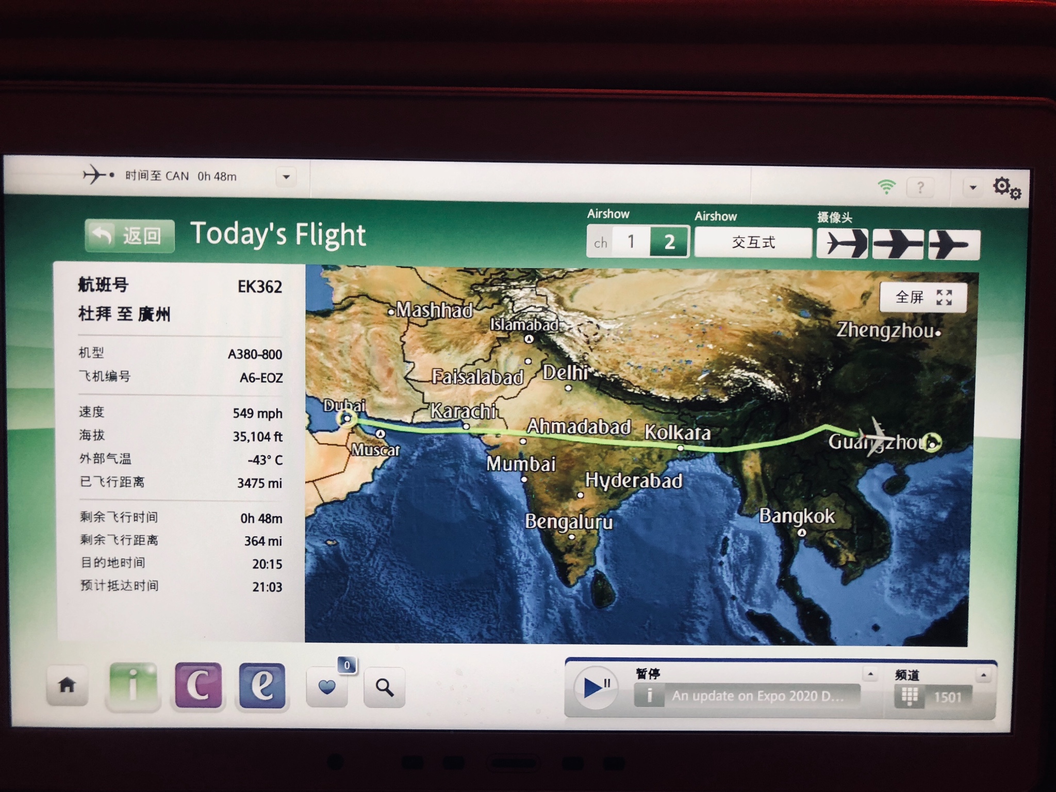Tap the airplane icon beside time to CAN
This screenshot has height=792, width=1056.
coord(97,175)
